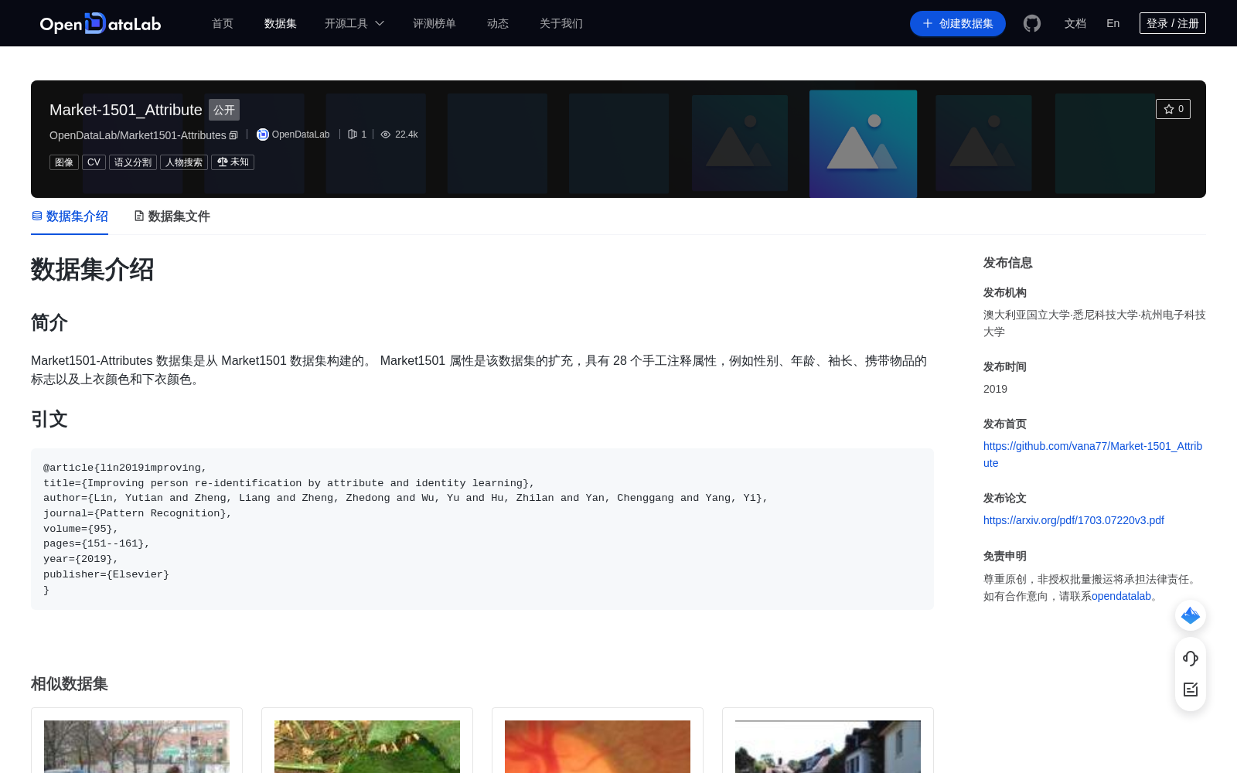Click the 公开 visibility badge
The height and width of the screenshot is (773, 1237).
224,110
